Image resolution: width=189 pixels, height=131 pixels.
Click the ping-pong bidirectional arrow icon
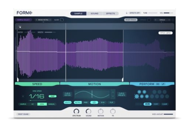103,102
